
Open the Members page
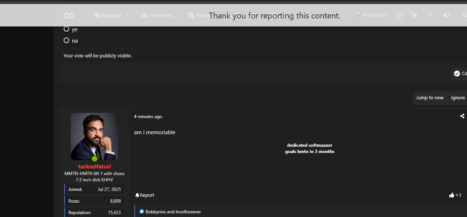click(157, 15)
